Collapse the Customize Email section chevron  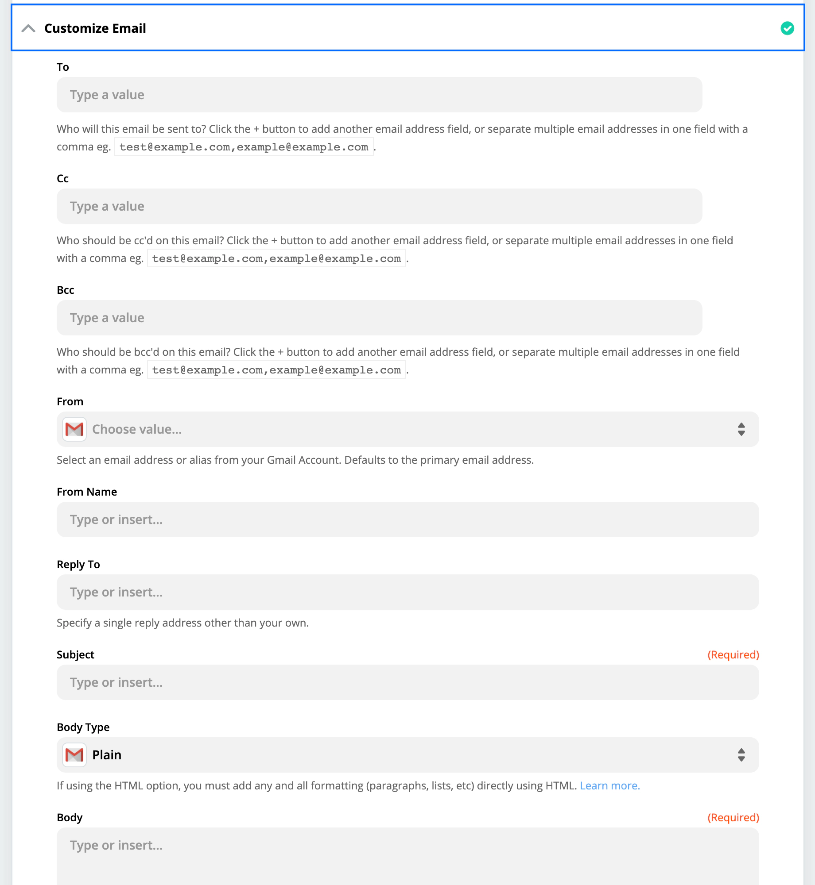pos(28,29)
